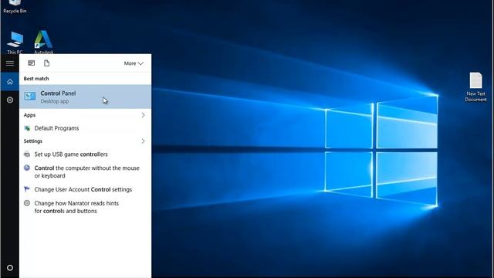Click the Best match heading text
494x278 pixels.
pyautogui.click(x=36, y=79)
